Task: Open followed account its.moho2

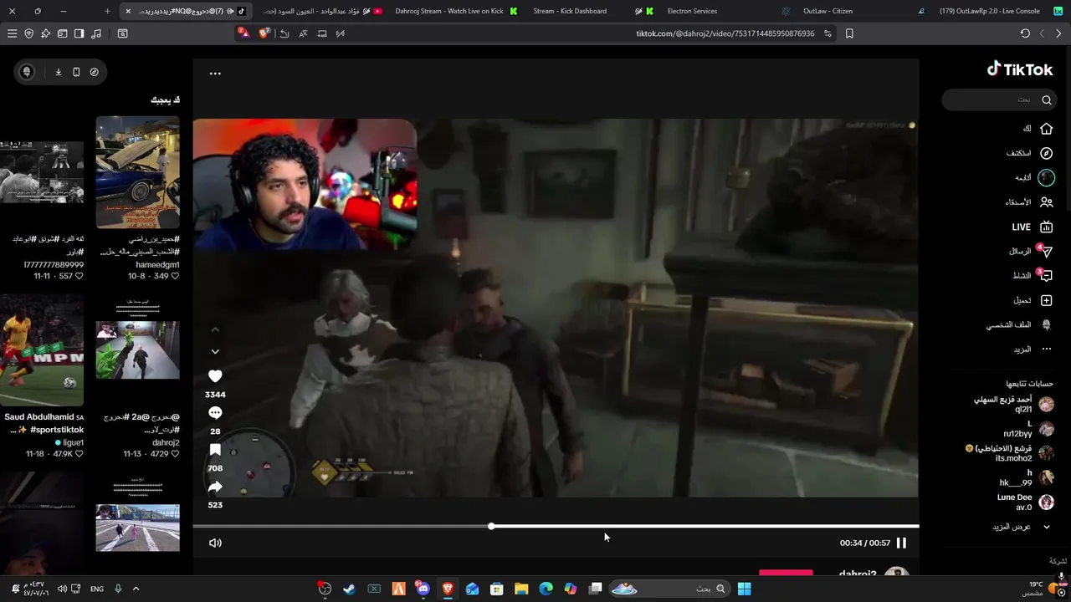Action: (x=1010, y=453)
